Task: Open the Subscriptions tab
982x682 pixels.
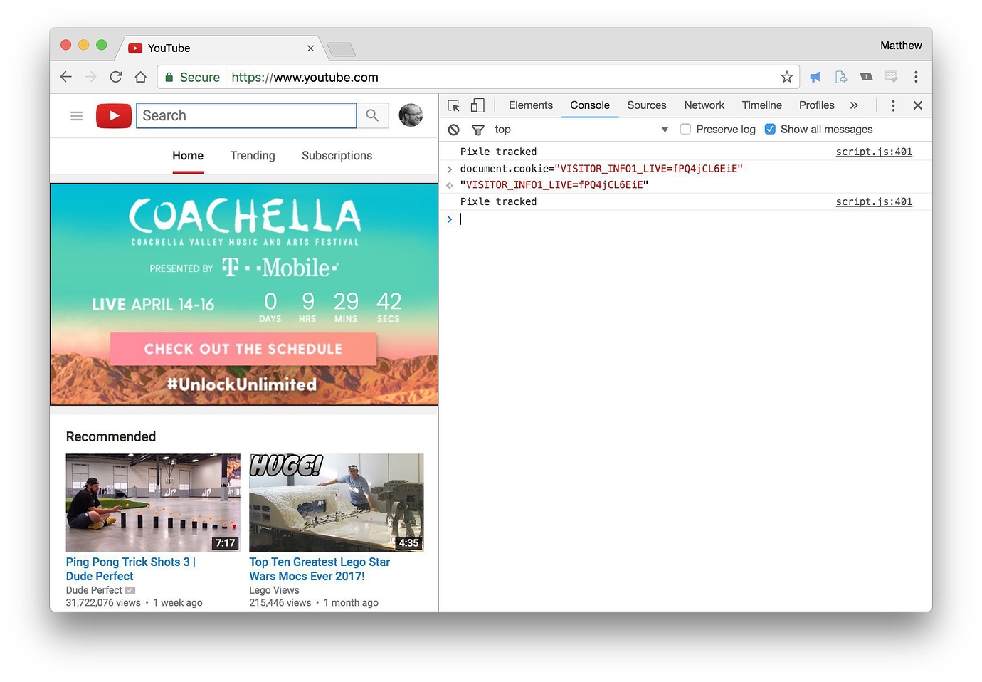Action: tap(337, 156)
